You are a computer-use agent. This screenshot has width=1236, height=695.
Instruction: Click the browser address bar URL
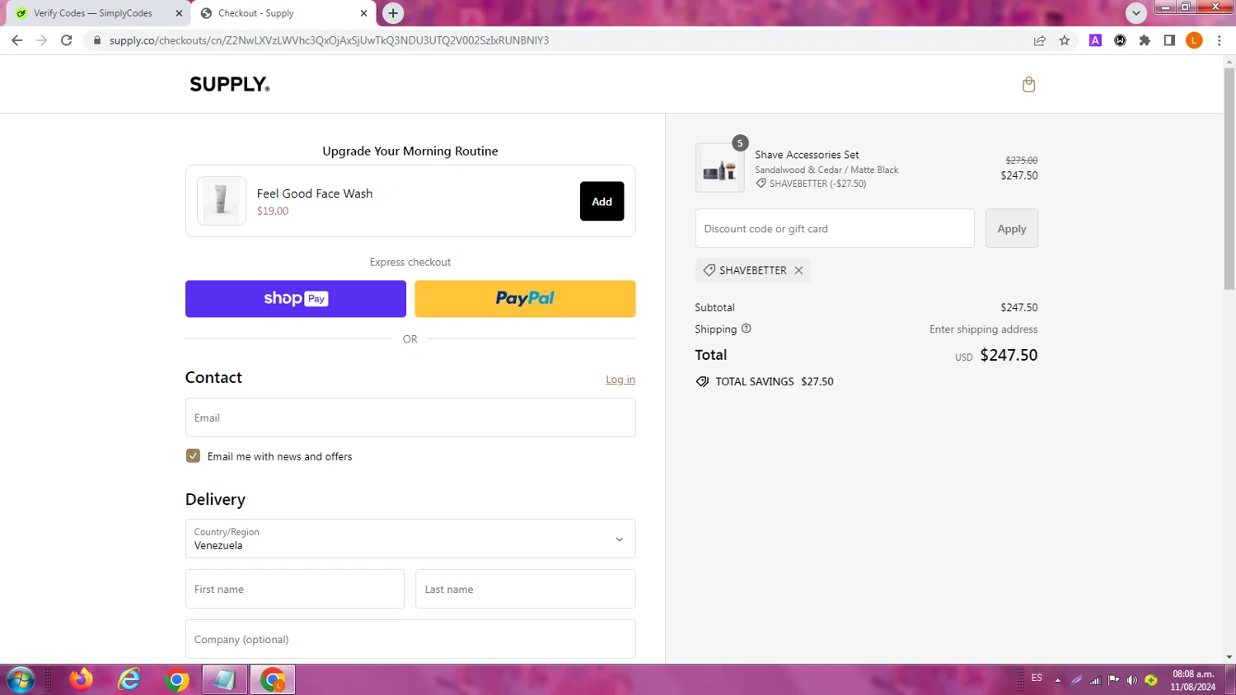pos(329,40)
